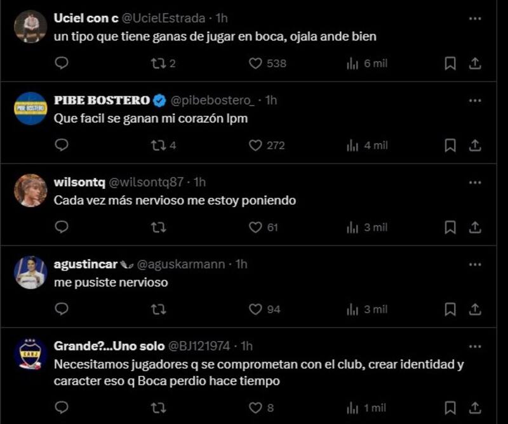This screenshot has width=508, height=424.
Task: Share wilsontq's tweet
Action: (x=474, y=228)
